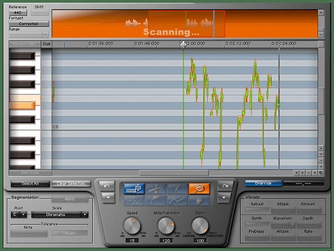Select the Curve tool
The image size is (334, 251).
click(134, 201)
